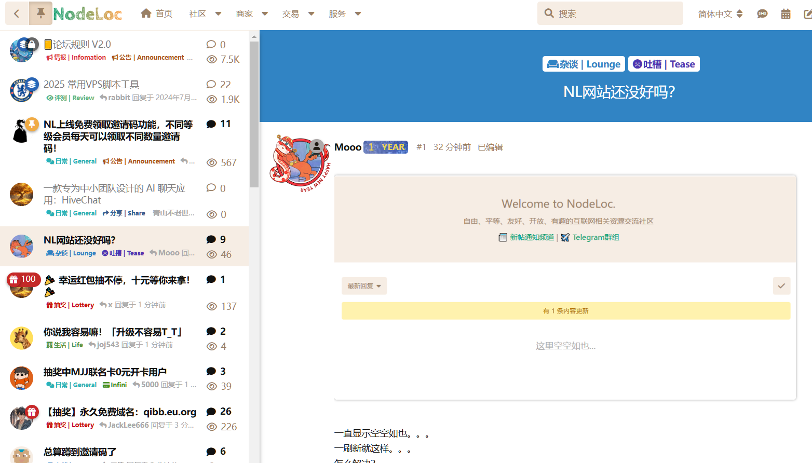This screenshot has width=812, height=463.
Task: Expand the 服务 menu
Action: (x=345, y=14)
